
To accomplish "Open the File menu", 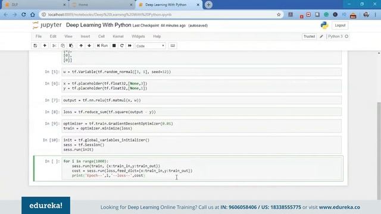I will click(x=39, y=36).
